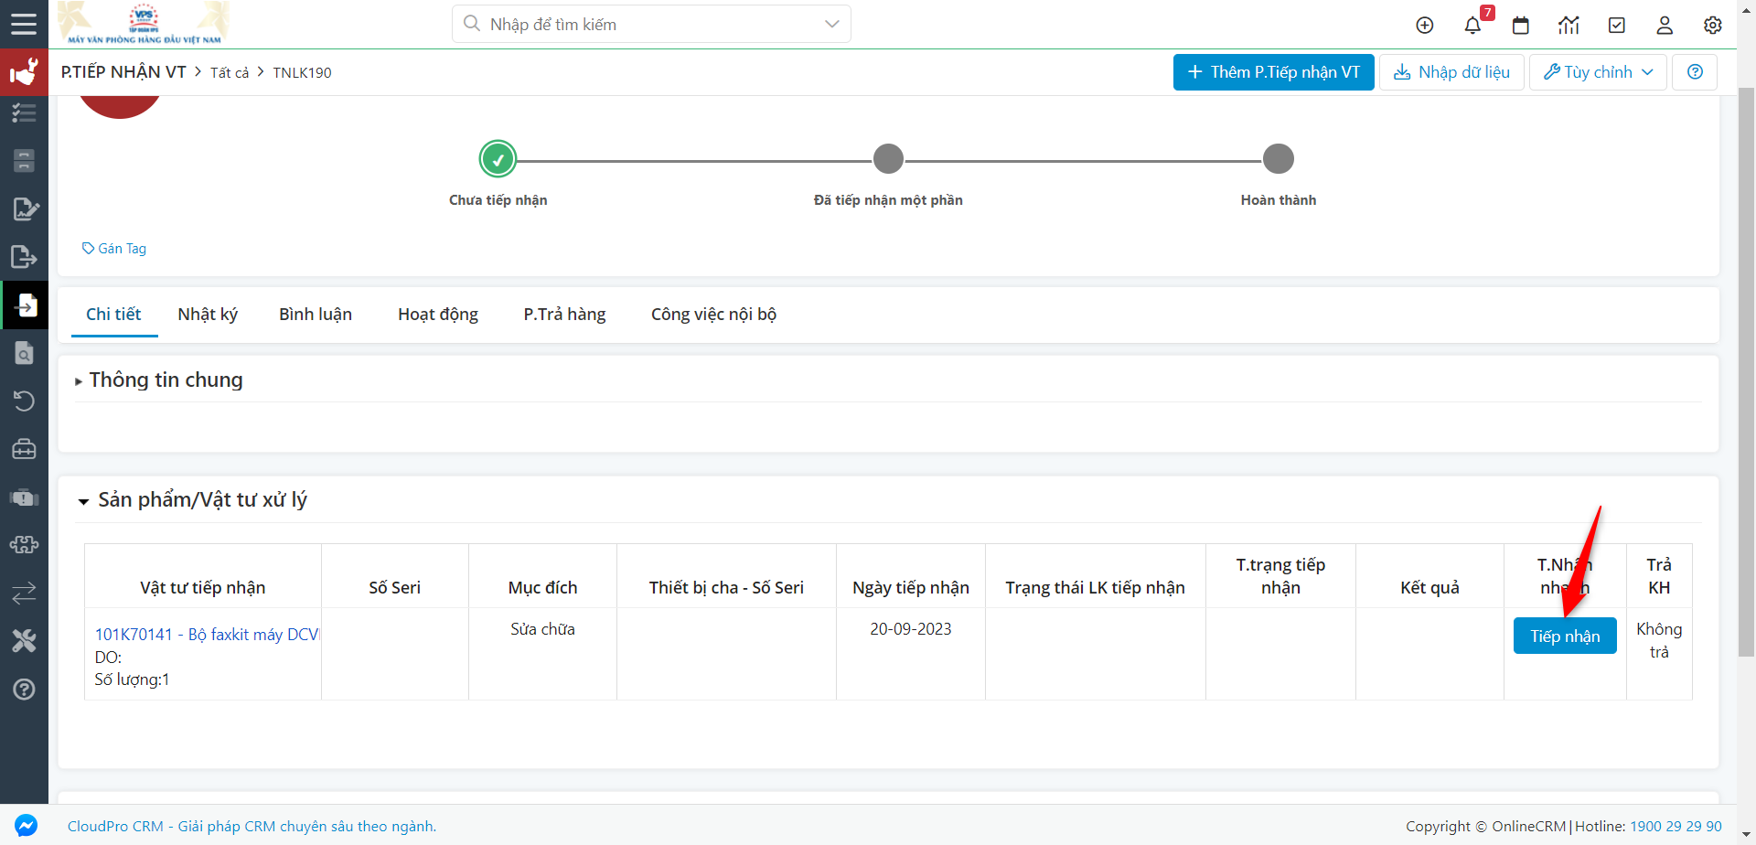
Task: Click the VPS company logo
Action: point(144,24)
